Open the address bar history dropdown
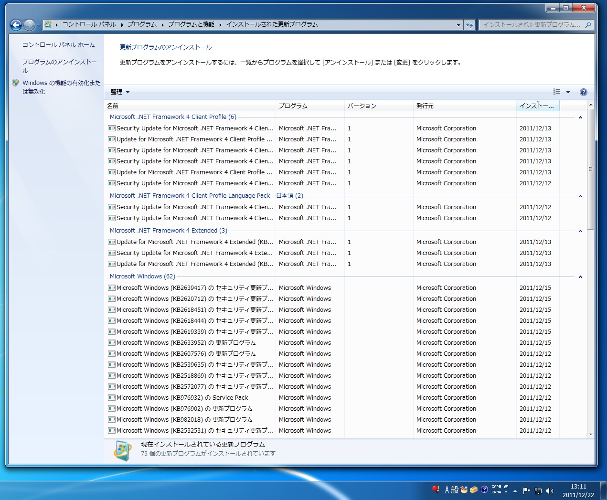The height and width of the screenshot is (500, 607). [x=458, y=25]
